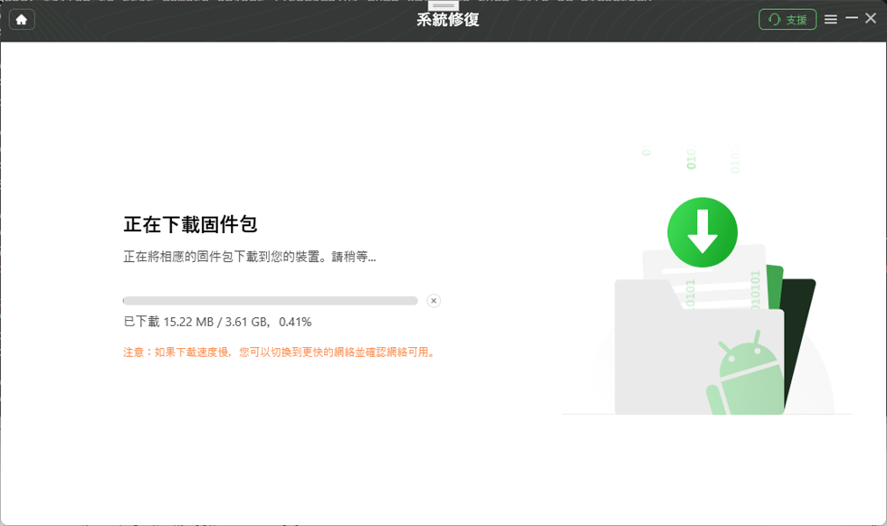Screen dimensions: 887x526
Task: Click the orange 注意 network speed notice
Action: point(280,352)
